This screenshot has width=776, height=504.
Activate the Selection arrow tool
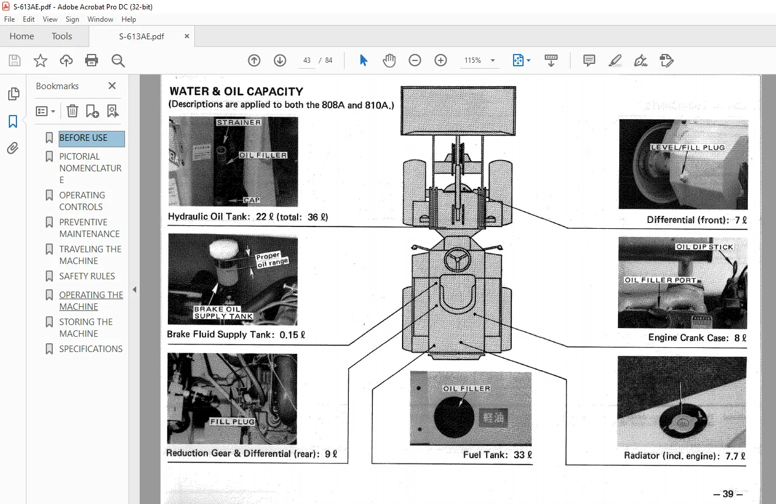[363, 60]
